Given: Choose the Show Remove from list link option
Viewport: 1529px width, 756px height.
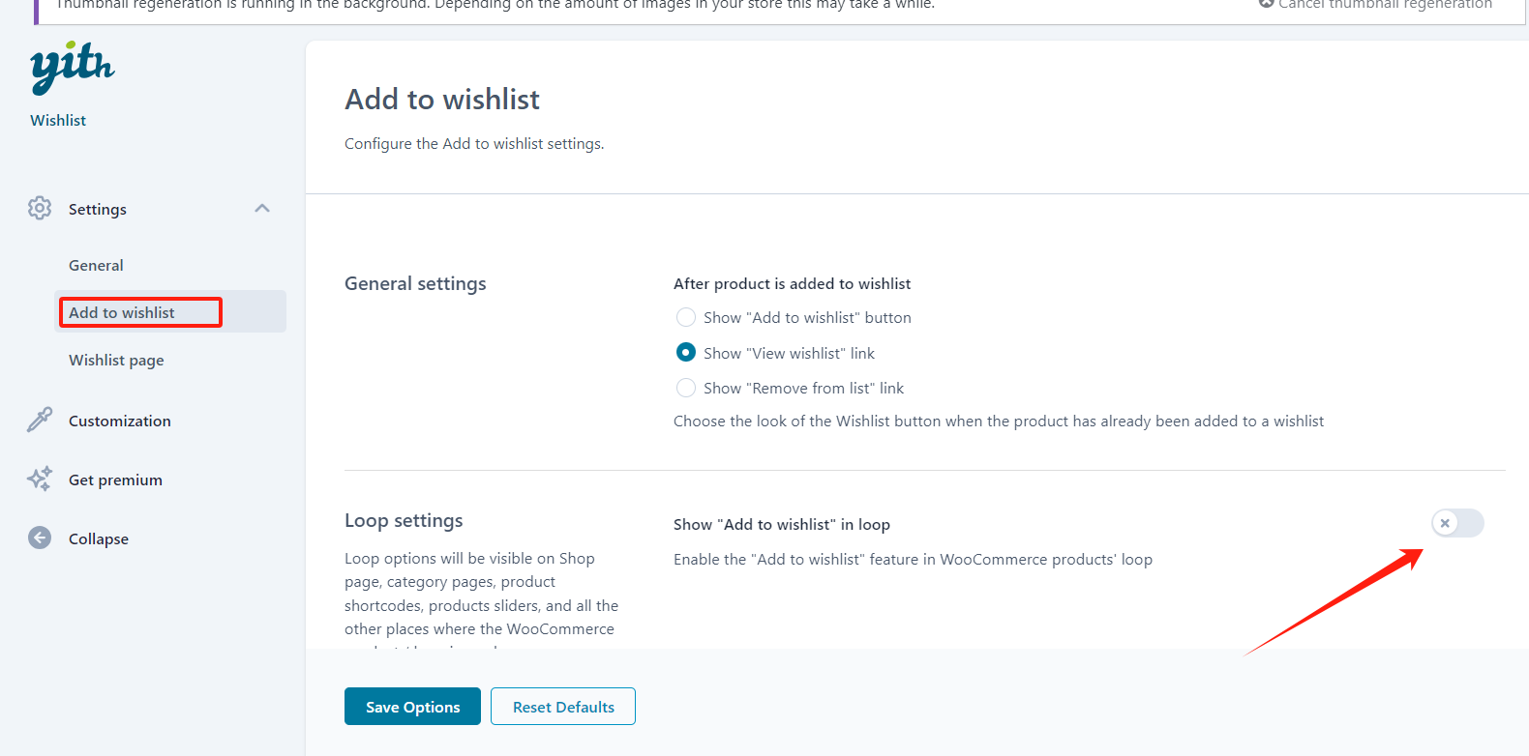Looking at the screenshot, I should tap(686, 388).
